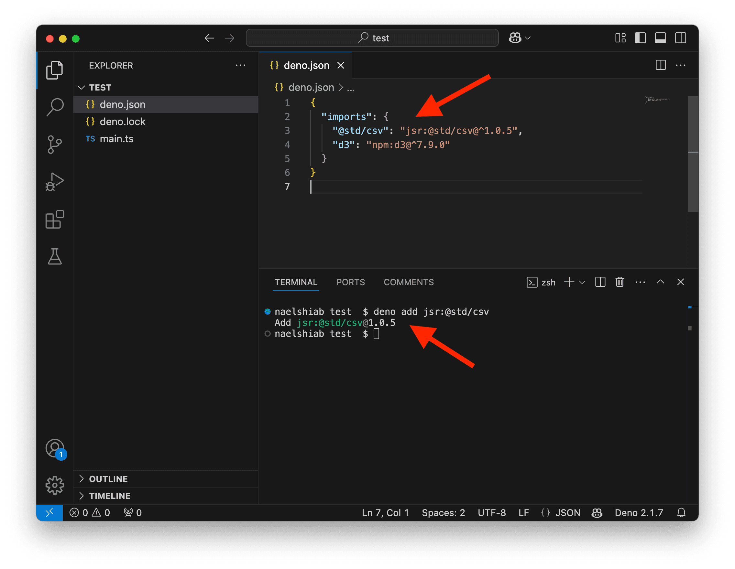
Task: Select the deno.json editor tab
Action: tap(305, 65)
